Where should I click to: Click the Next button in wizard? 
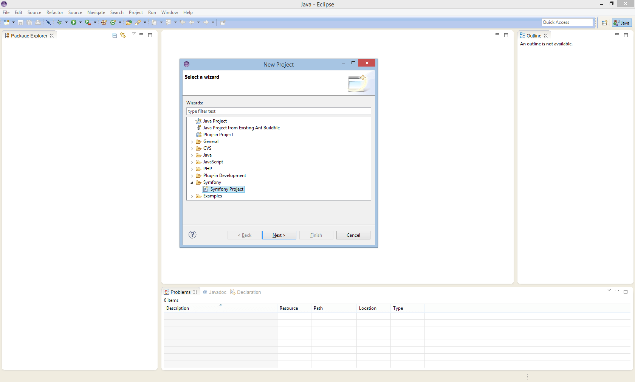tap(279, 235)
